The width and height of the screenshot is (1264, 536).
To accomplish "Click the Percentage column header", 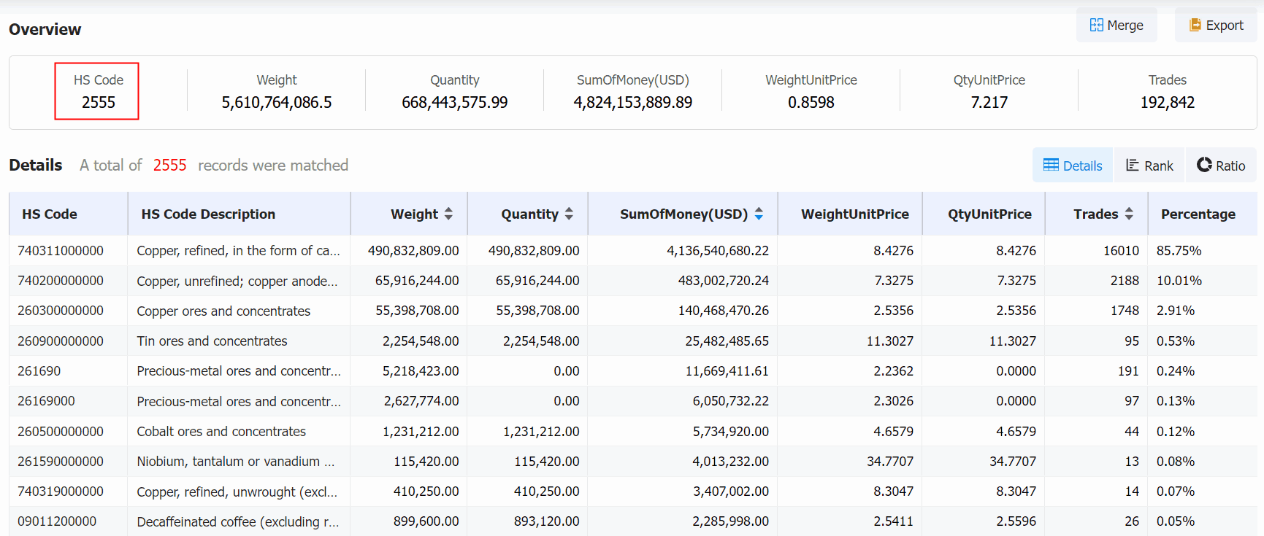I will 1202,214.
